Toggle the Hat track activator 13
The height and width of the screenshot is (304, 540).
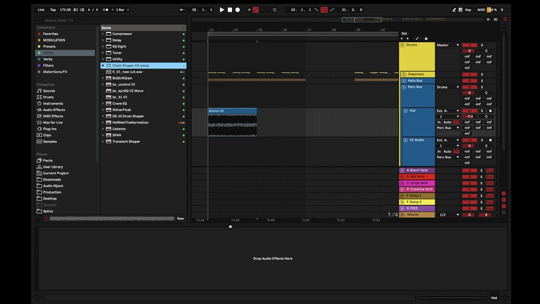(470, 111)
